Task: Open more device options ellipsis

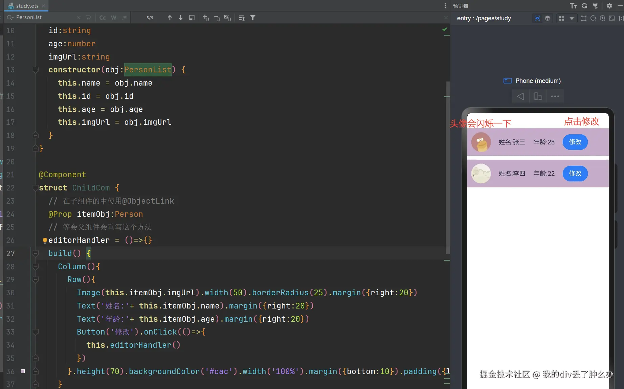Action: point(555,96)
